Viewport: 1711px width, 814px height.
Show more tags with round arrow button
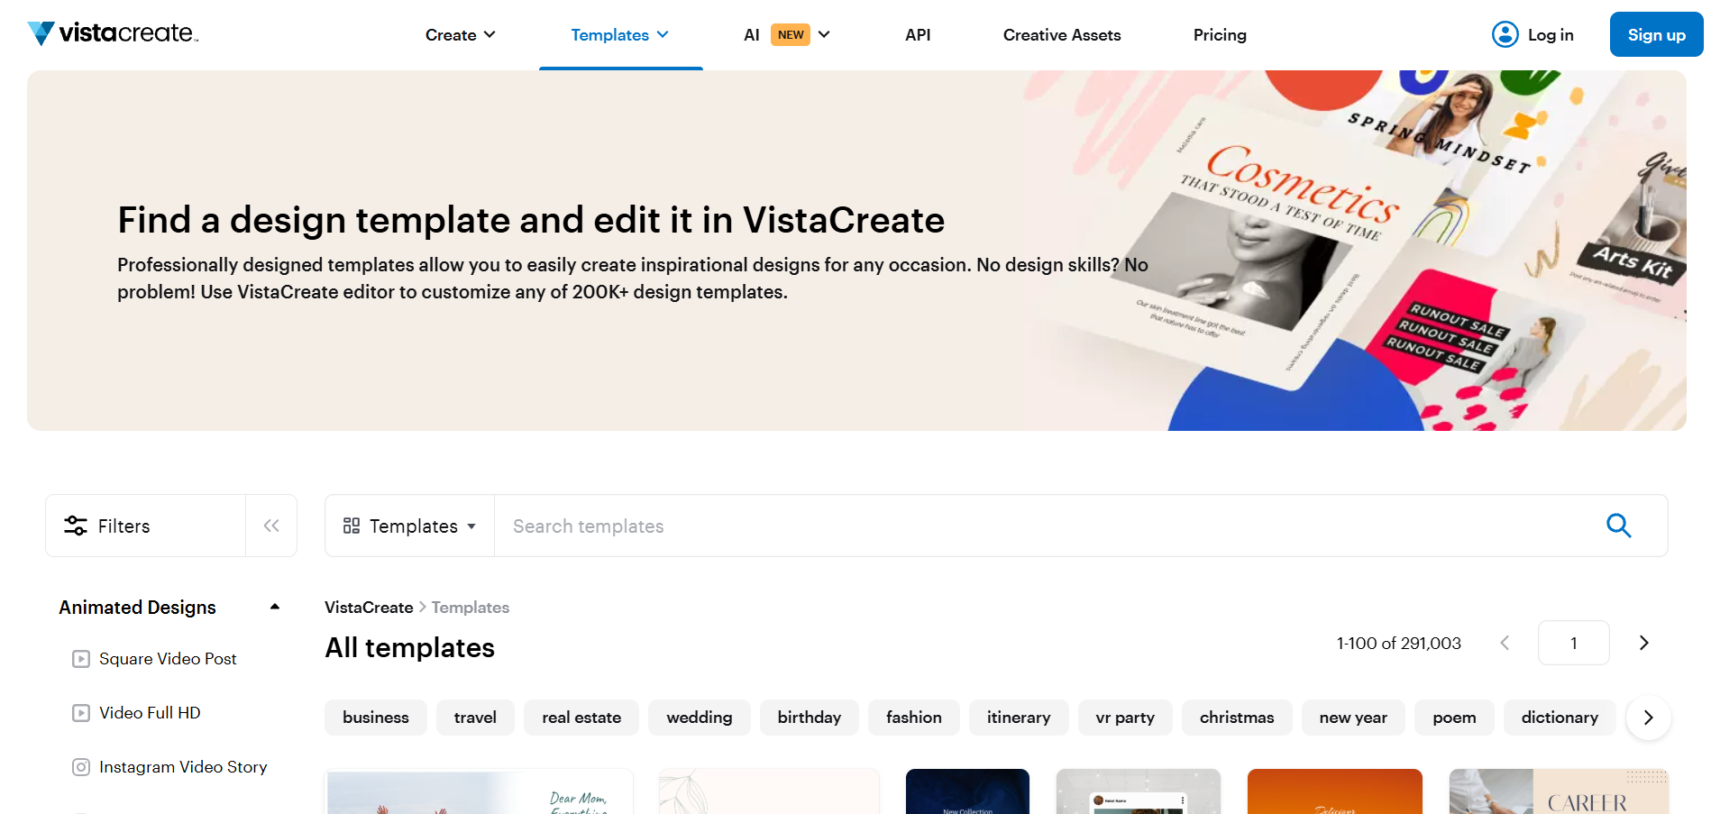(1648, 718)
